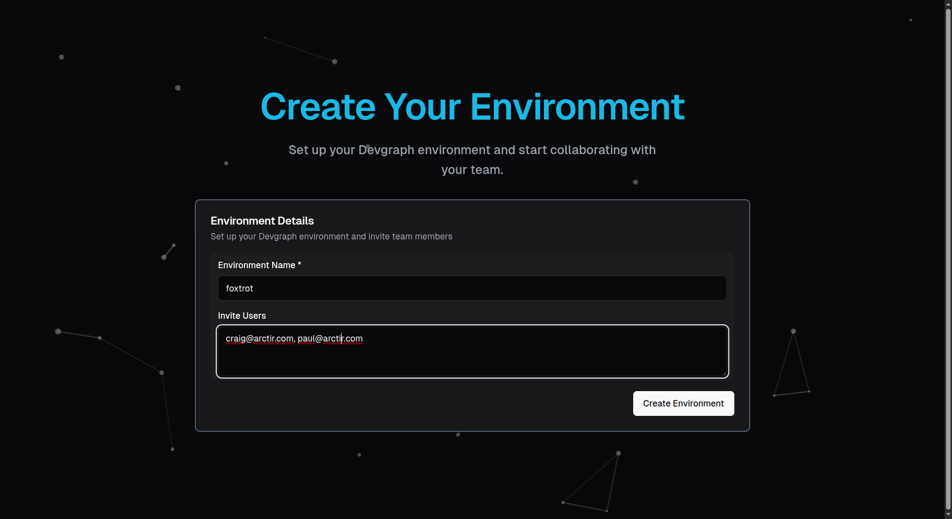Click the paul@arctir.com email text
The width and height of the screenshot is (952, 519).
330,339
